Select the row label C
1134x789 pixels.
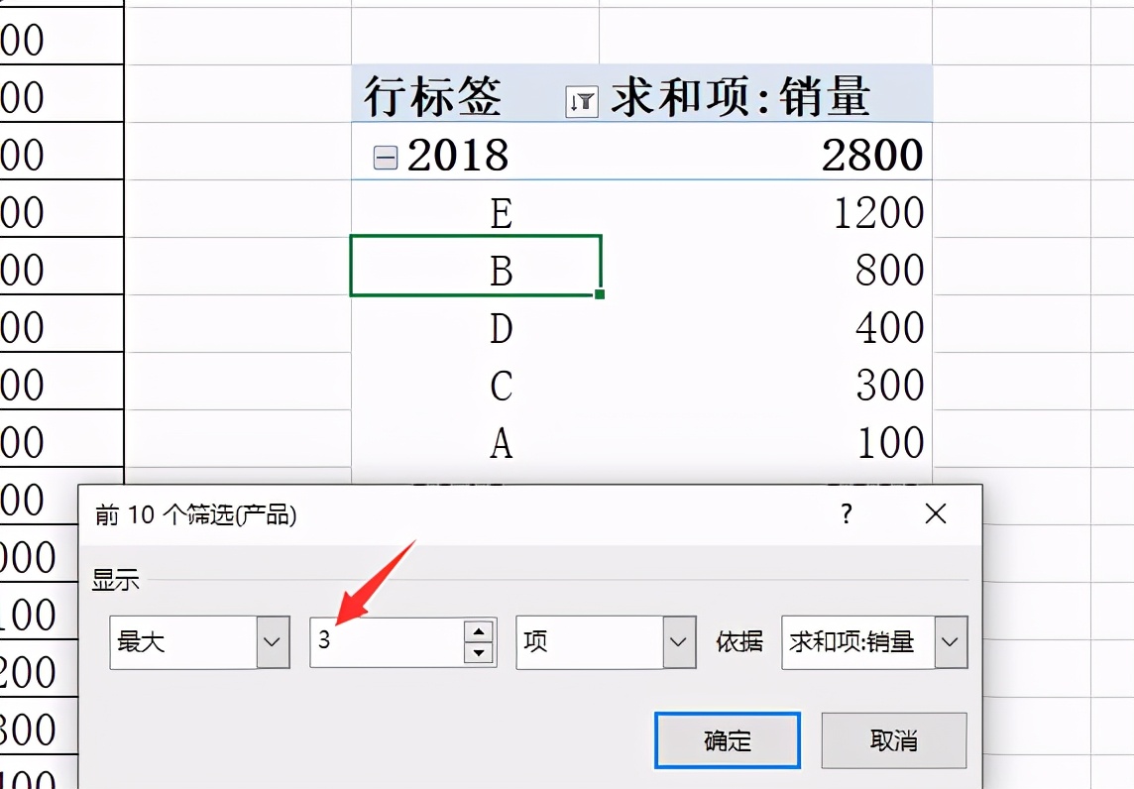point(502,386)
